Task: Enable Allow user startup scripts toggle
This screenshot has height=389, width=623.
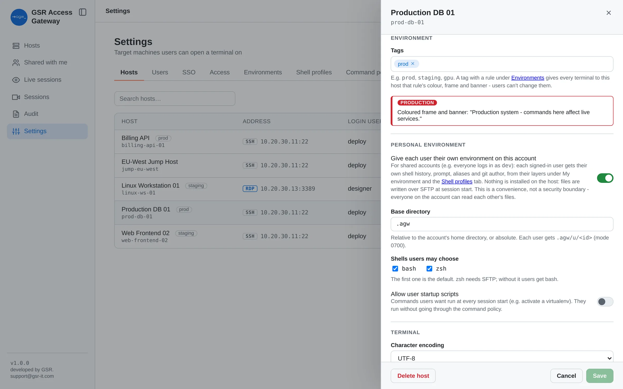Action: point(605,302)
